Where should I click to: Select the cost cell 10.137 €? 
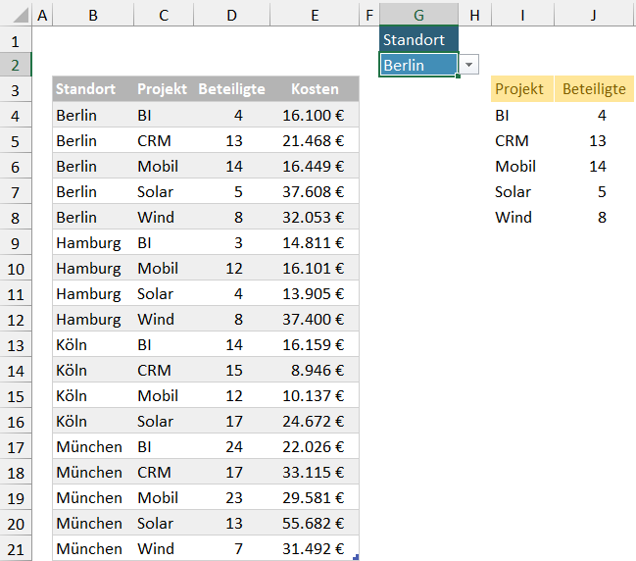pyautogui.click(x=315, y=396)
